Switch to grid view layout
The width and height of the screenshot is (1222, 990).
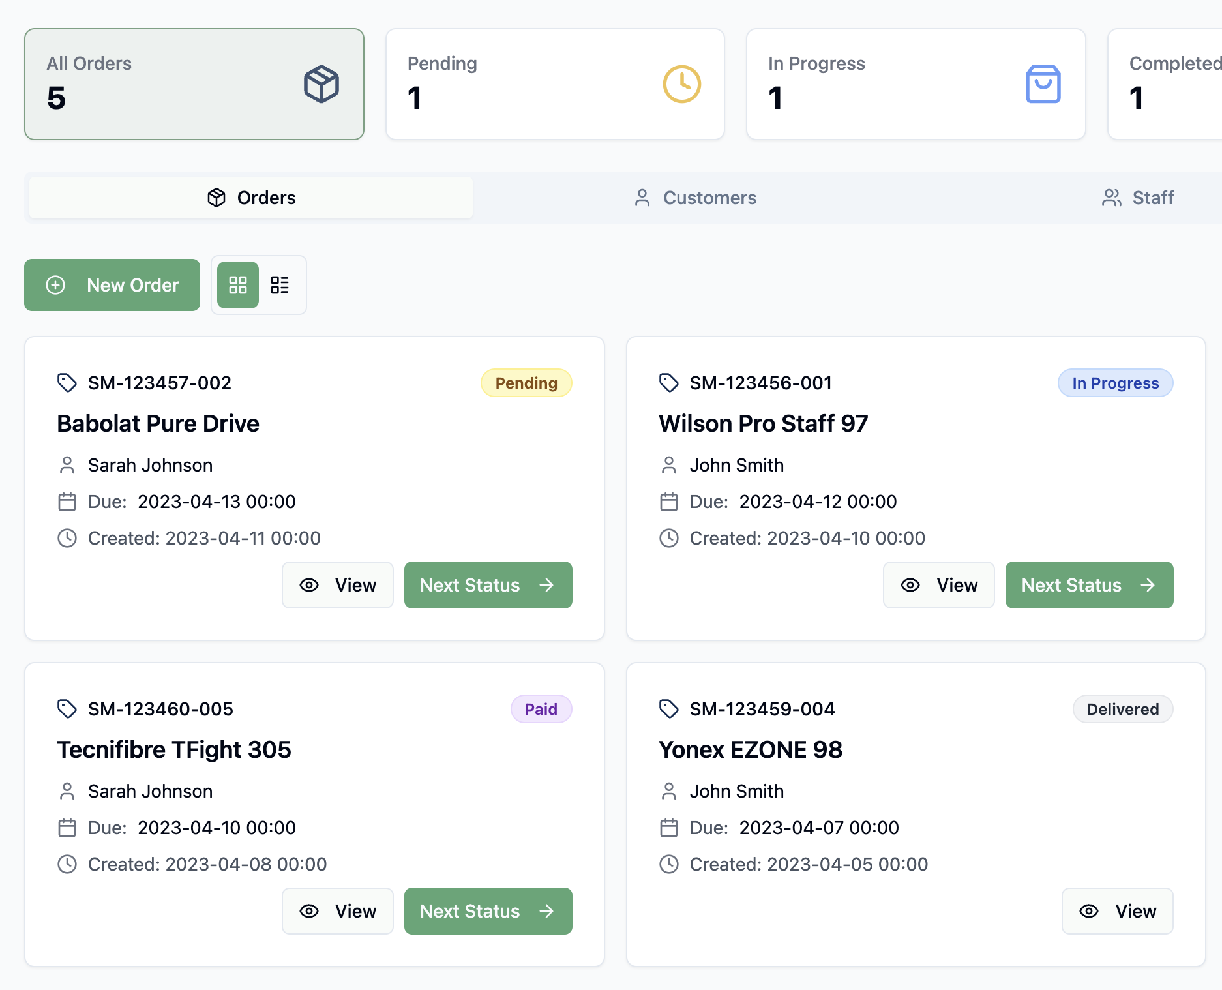tap(238, 285)
